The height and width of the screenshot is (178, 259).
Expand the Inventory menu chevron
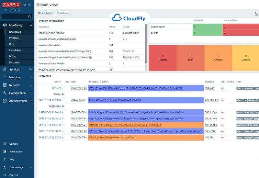point(31,77)
